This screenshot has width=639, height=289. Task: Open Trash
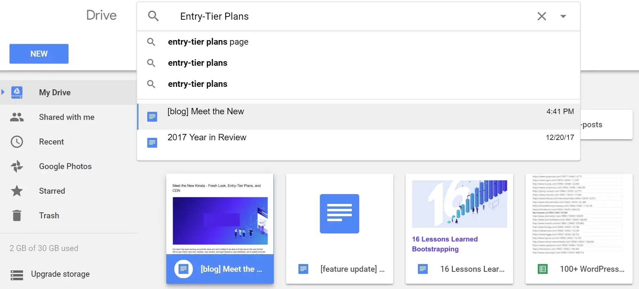tap(49, 216)
